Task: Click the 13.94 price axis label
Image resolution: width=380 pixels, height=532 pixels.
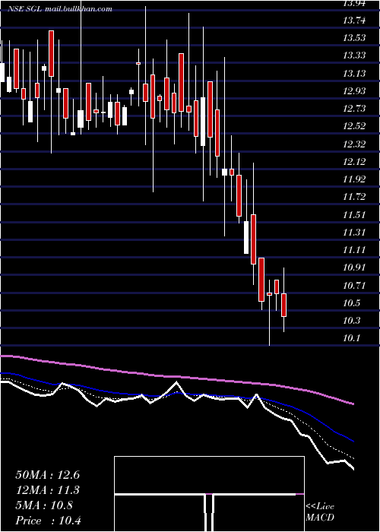Action: [x=354, y=4]
